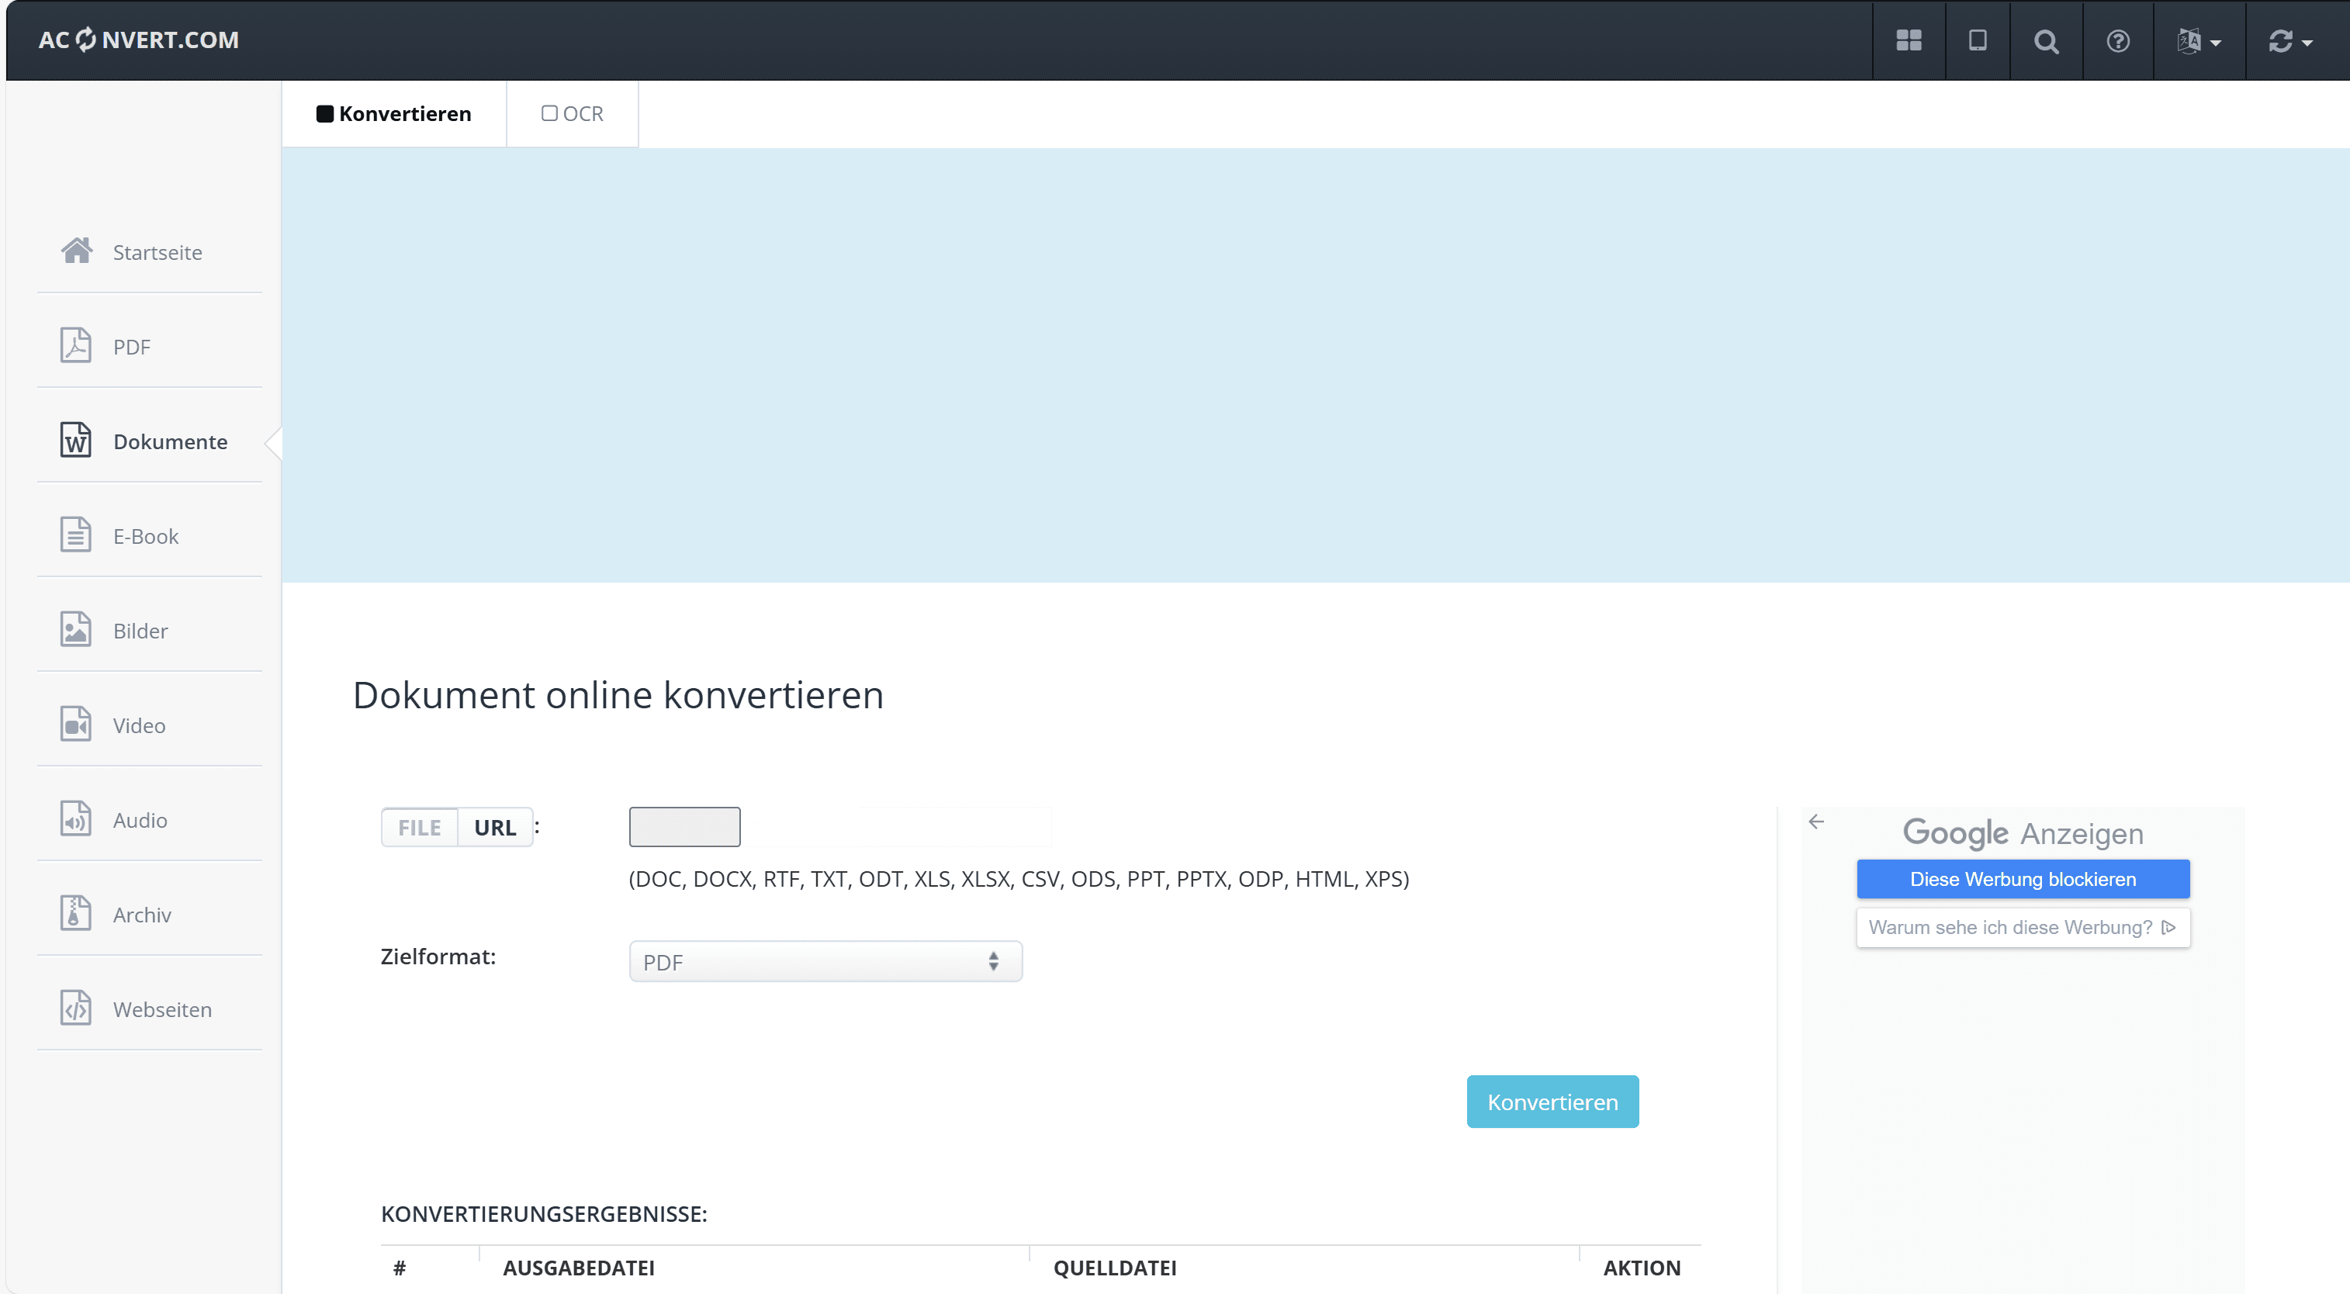
Task: Open the E-Book converter
Action: tap(145, 536)
